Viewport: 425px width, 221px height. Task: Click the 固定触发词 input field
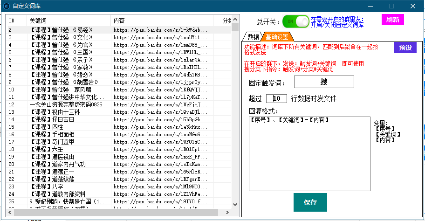coord(324,82)
